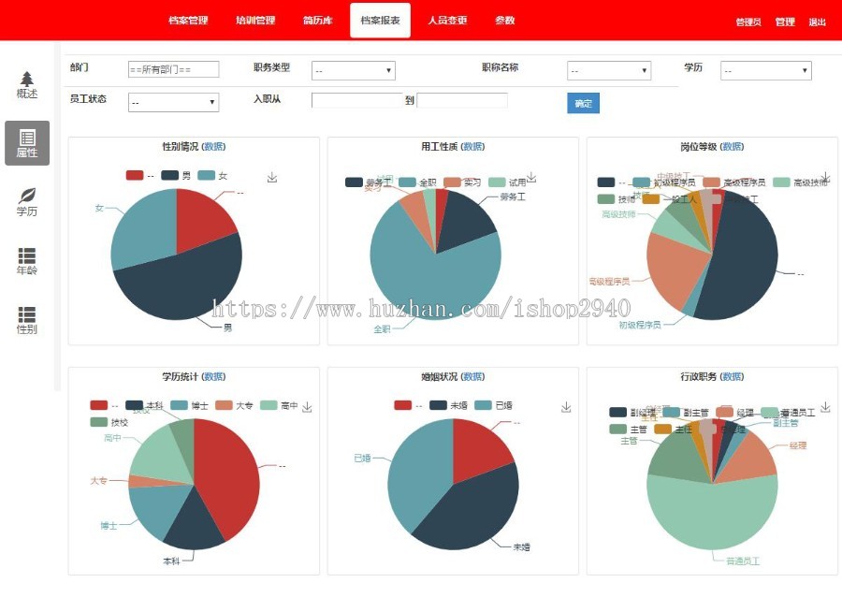Click dark -- legend swatch in 岗位等级
The width and height of the screenshot is (842, 612).
tap(606, 182)
